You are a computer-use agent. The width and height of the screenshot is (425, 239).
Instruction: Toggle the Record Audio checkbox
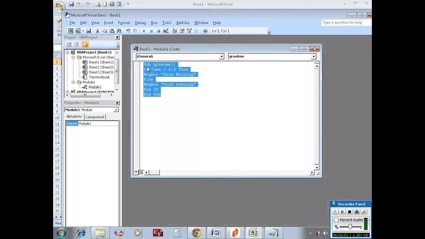[x=336, y=220]
